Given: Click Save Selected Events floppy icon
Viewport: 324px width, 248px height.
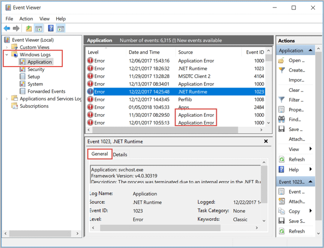Looking at the screenshot, I should [x=282, y=221].
